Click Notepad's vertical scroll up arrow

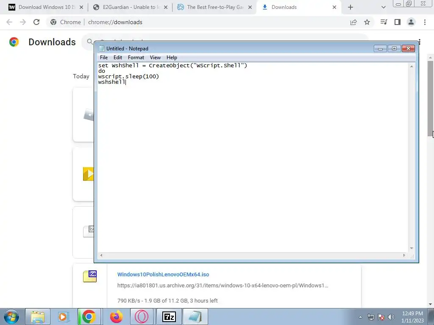[412, 66]
